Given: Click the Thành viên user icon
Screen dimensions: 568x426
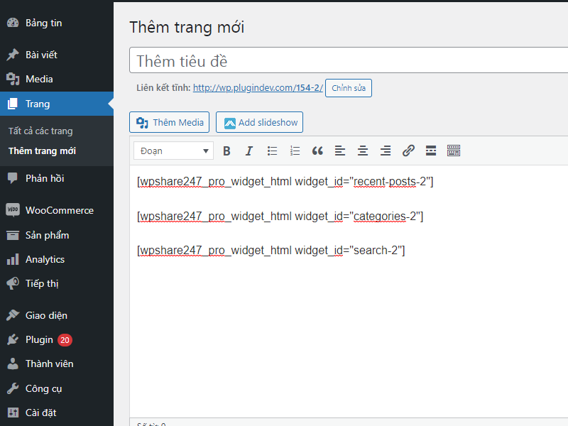Looking at the screenshot, I should 13,364.
